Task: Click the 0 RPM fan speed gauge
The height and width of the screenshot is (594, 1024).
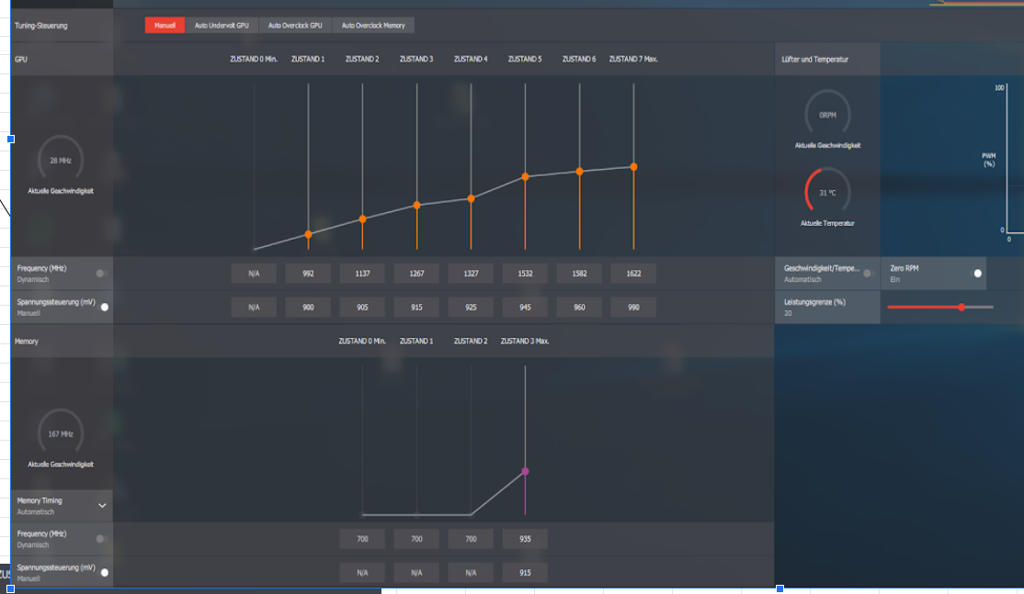Action: tap(827, 114)
